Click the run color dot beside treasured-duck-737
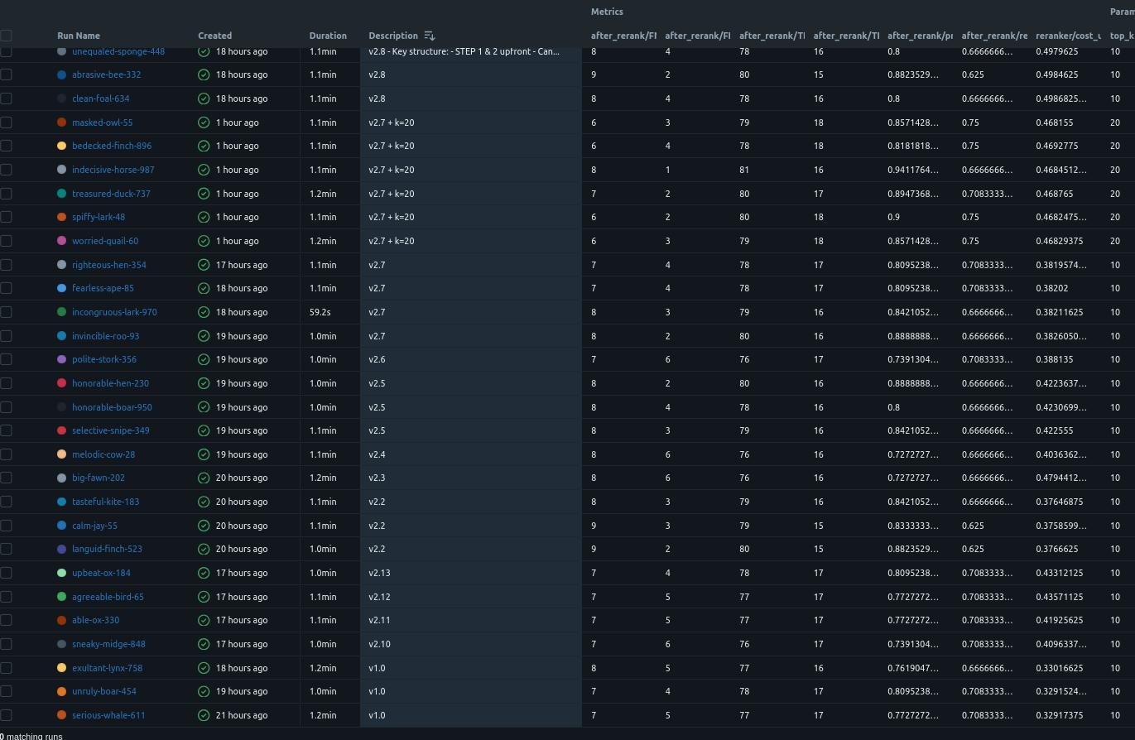The image size is (1135, 740). click(60, 194)
